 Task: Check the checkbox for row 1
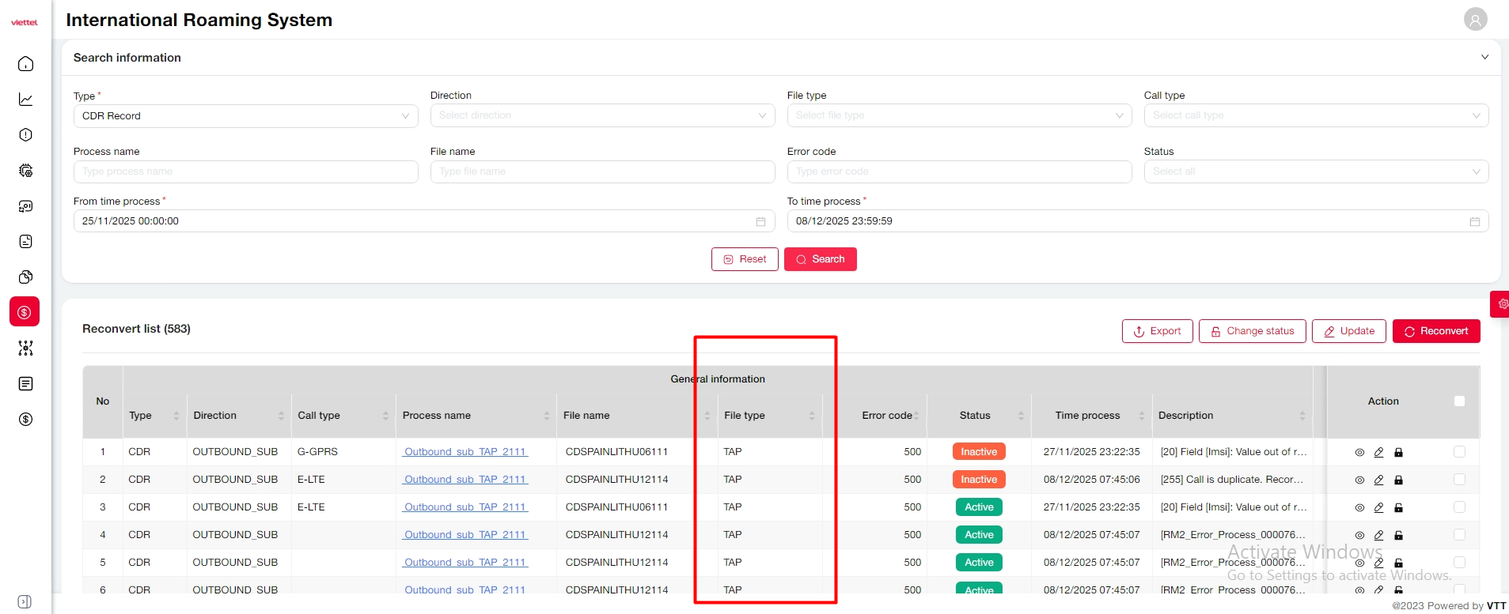click(x=1459, y=452)
